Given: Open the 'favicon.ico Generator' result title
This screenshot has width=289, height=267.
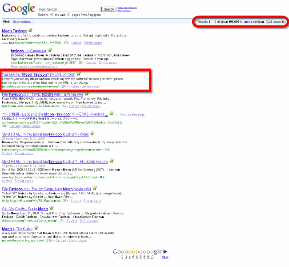Looking at the screenshot, I should tap(28, 51).
